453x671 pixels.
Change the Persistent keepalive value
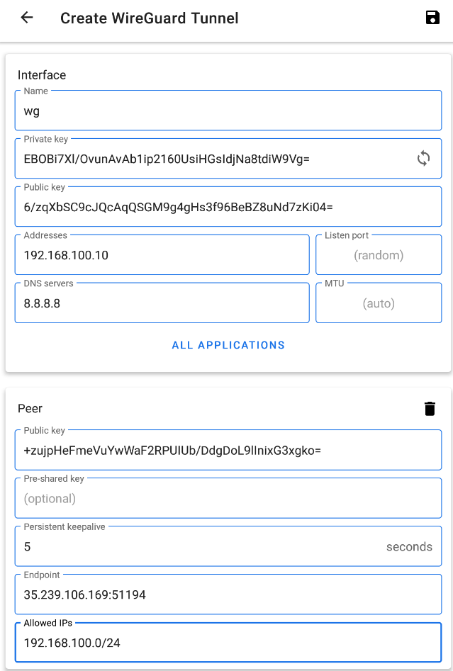[x=198, y=546]
